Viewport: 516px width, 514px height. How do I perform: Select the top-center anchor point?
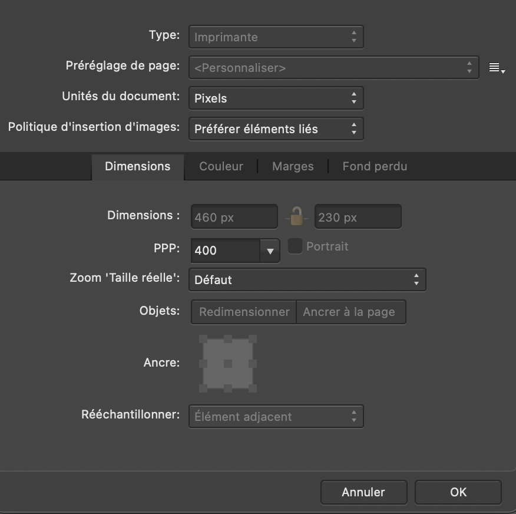pos(228,339)
